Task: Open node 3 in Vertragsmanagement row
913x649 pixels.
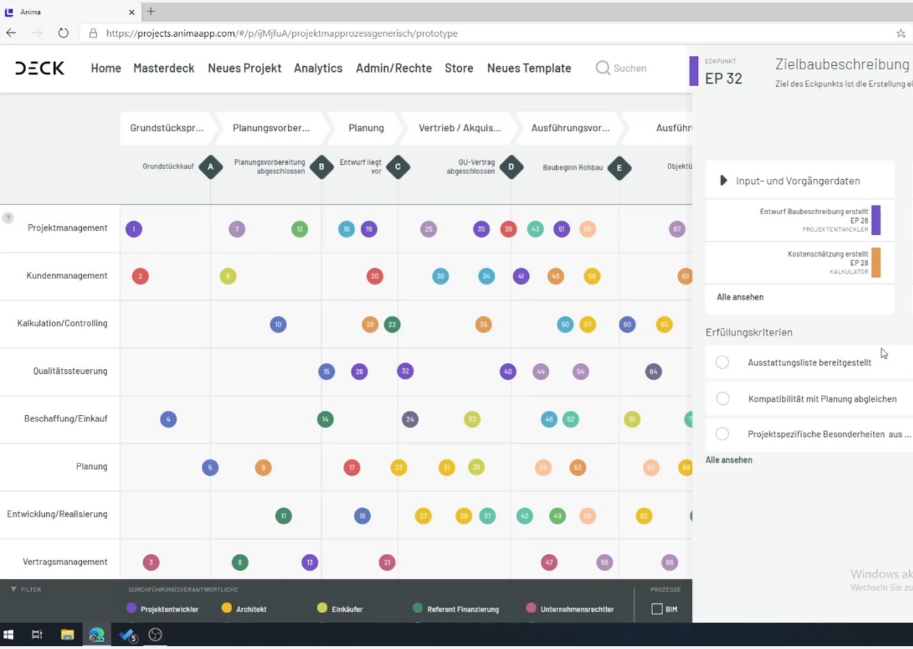Action: [x=151, y=562]
